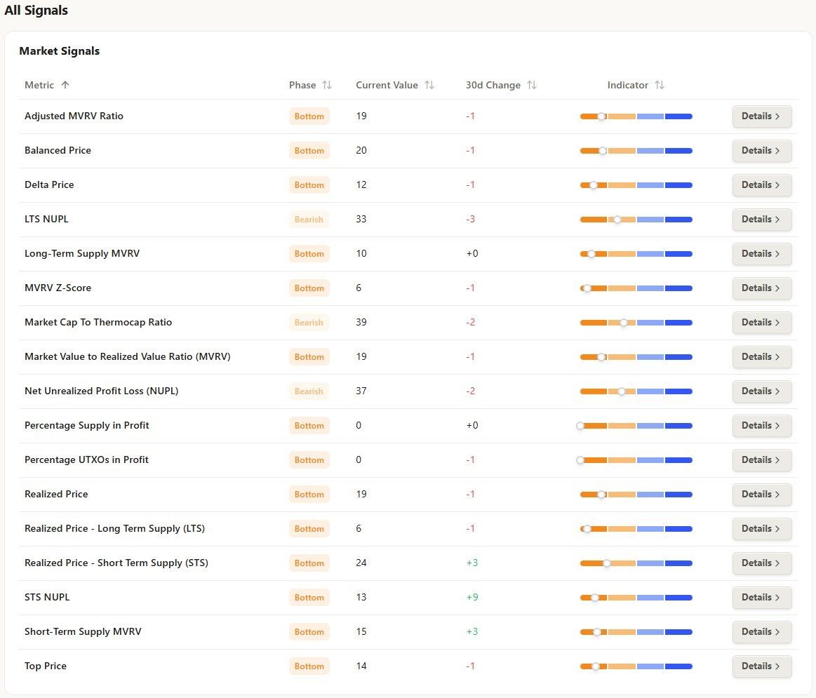The image size is (816, 698).
Task: Open Details for Realized Price Short Term Supply
Action: click(762, 563)
